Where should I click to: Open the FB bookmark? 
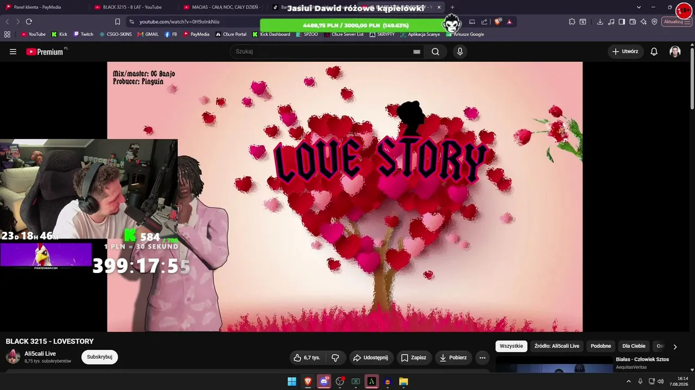[x=171, y=34]
